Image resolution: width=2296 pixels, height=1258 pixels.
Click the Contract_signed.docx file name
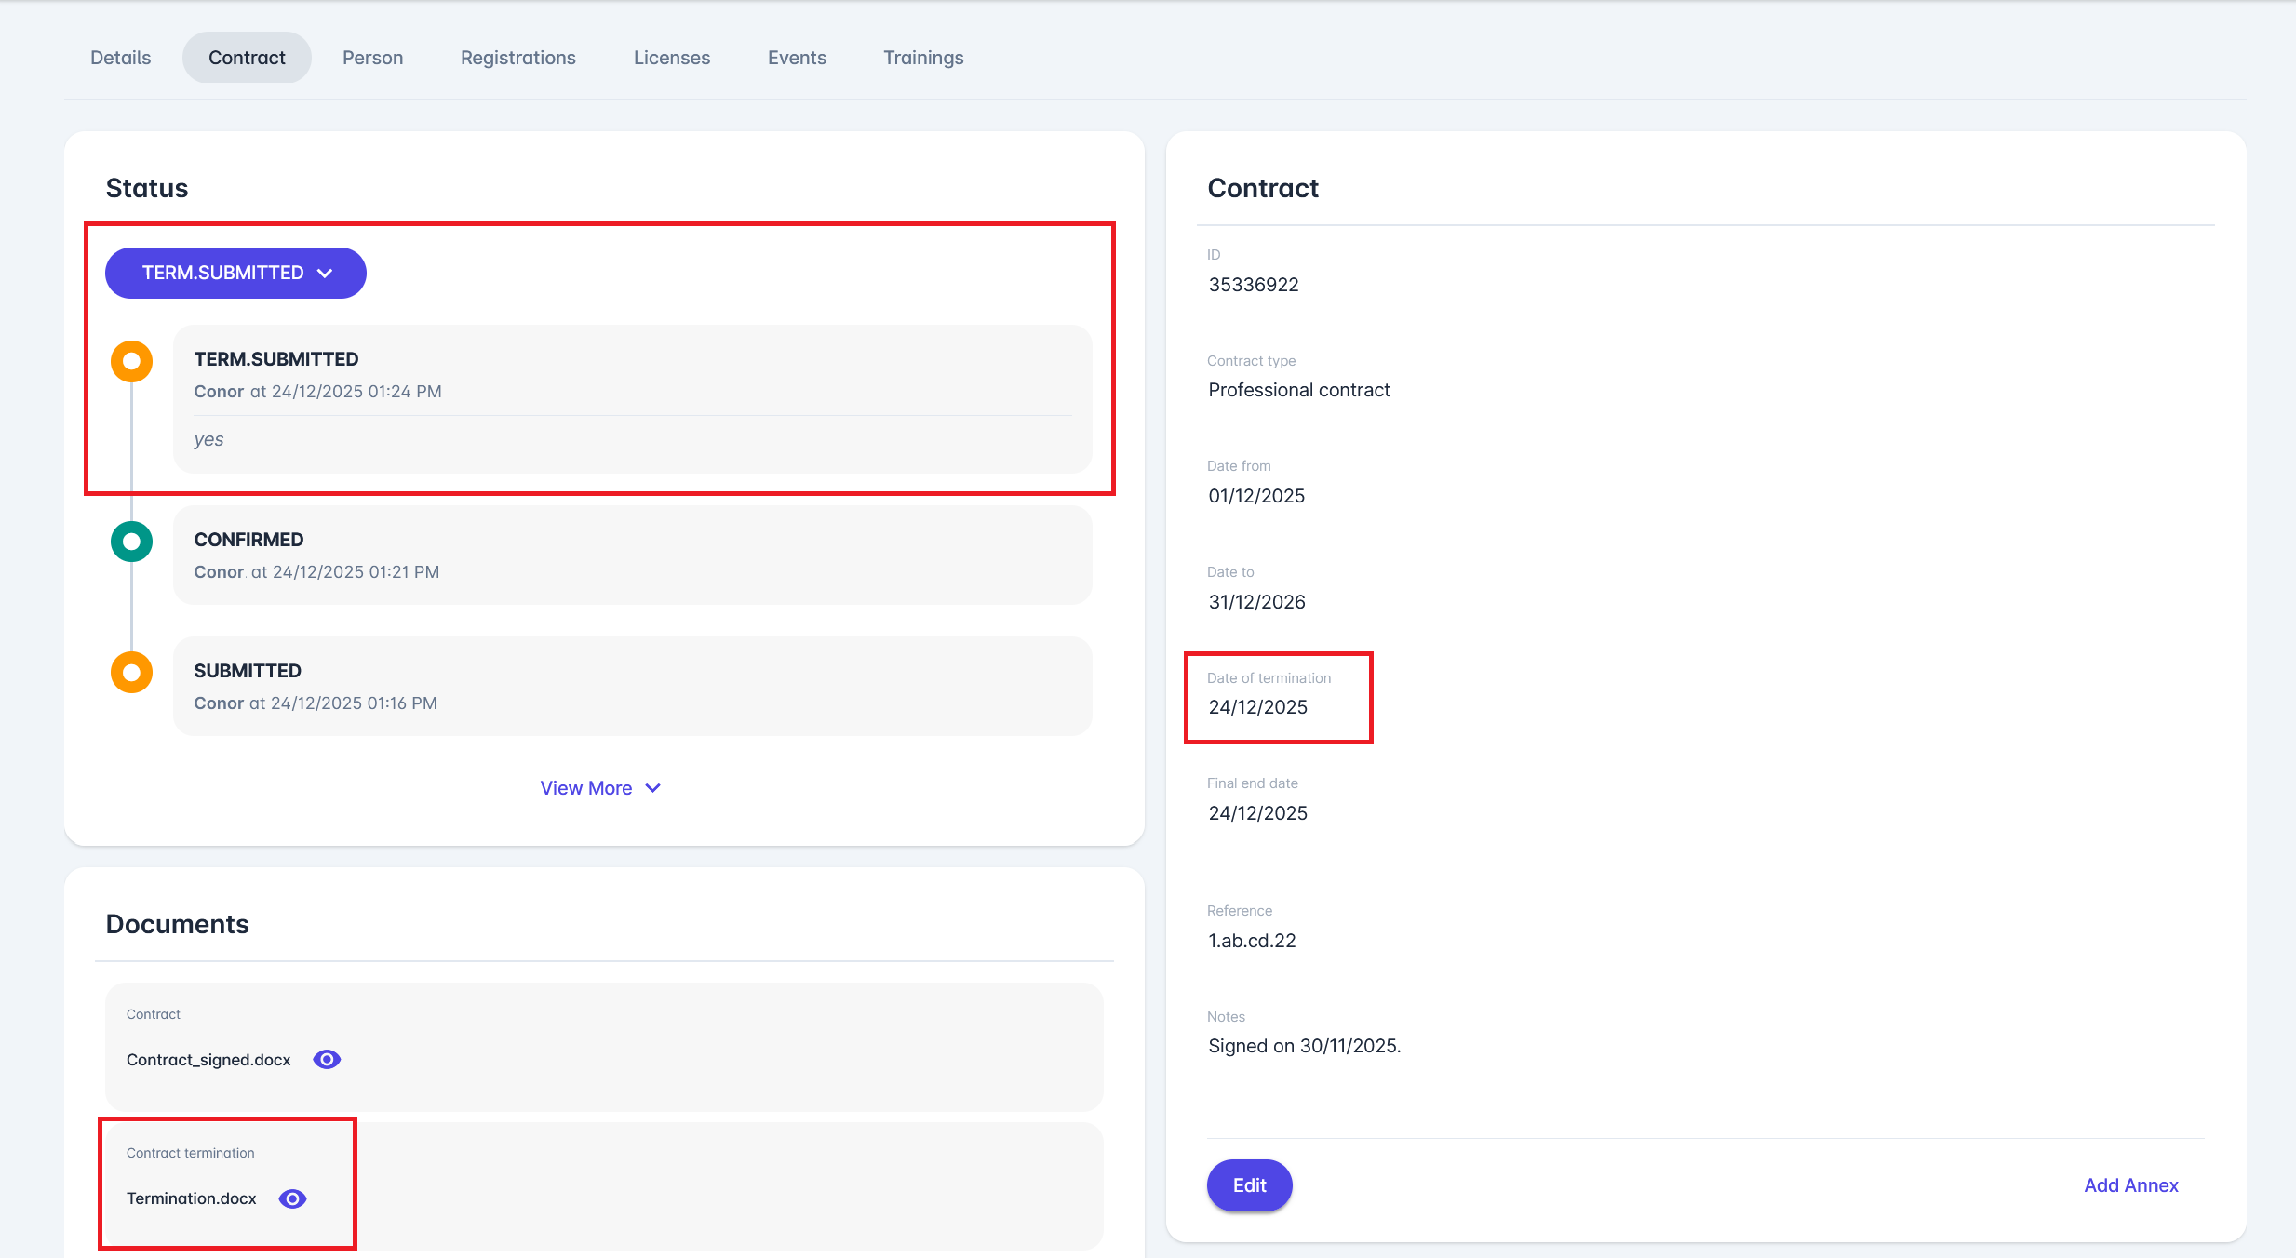coord(208,1060)
